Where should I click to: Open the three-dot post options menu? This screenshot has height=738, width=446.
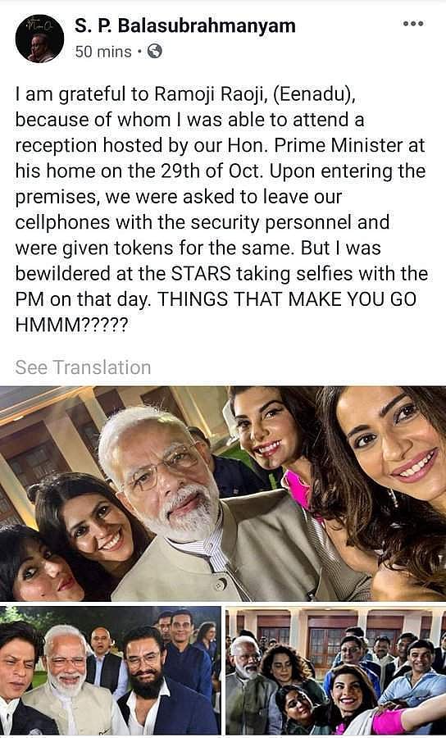(413, 24)
